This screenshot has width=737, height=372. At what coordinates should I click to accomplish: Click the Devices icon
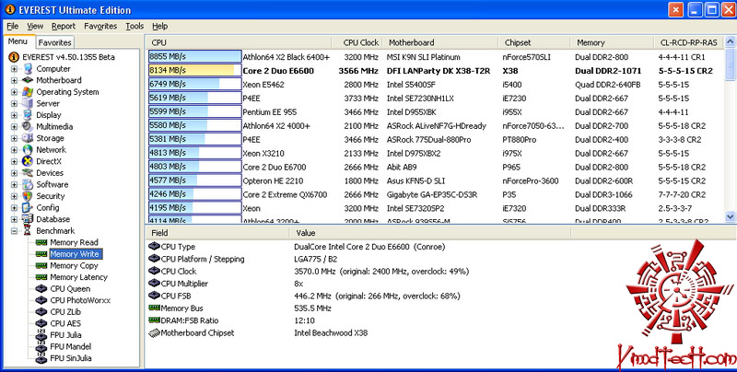[28, 173]
